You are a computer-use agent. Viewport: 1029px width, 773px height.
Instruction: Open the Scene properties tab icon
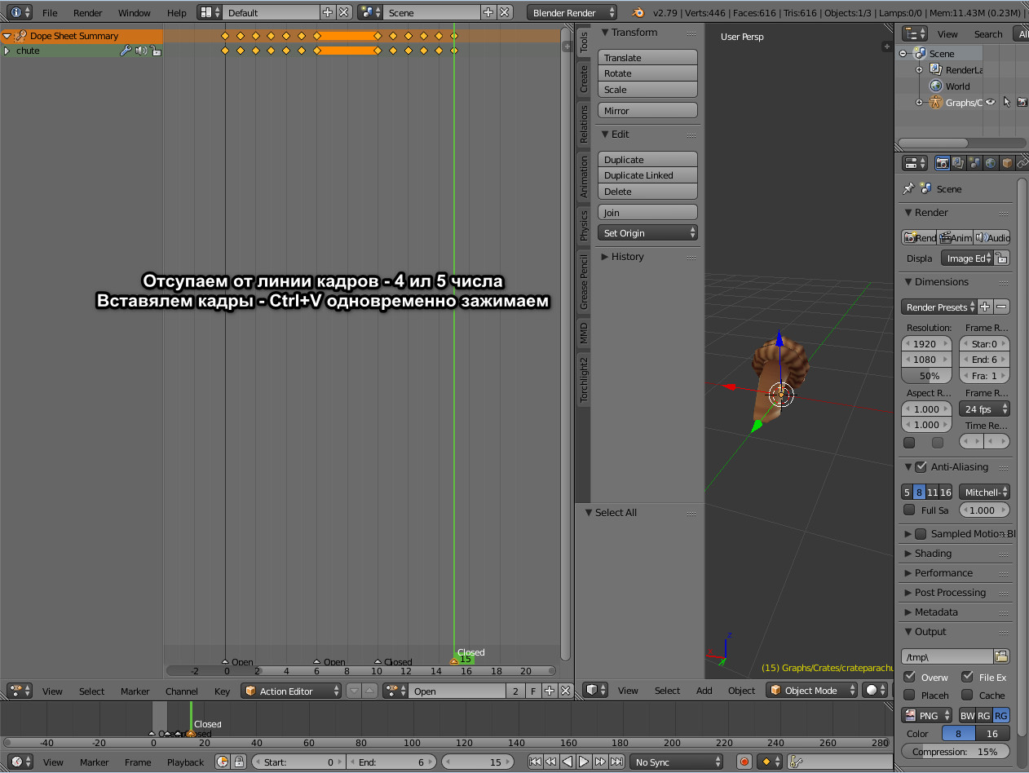tap(974, 163)
